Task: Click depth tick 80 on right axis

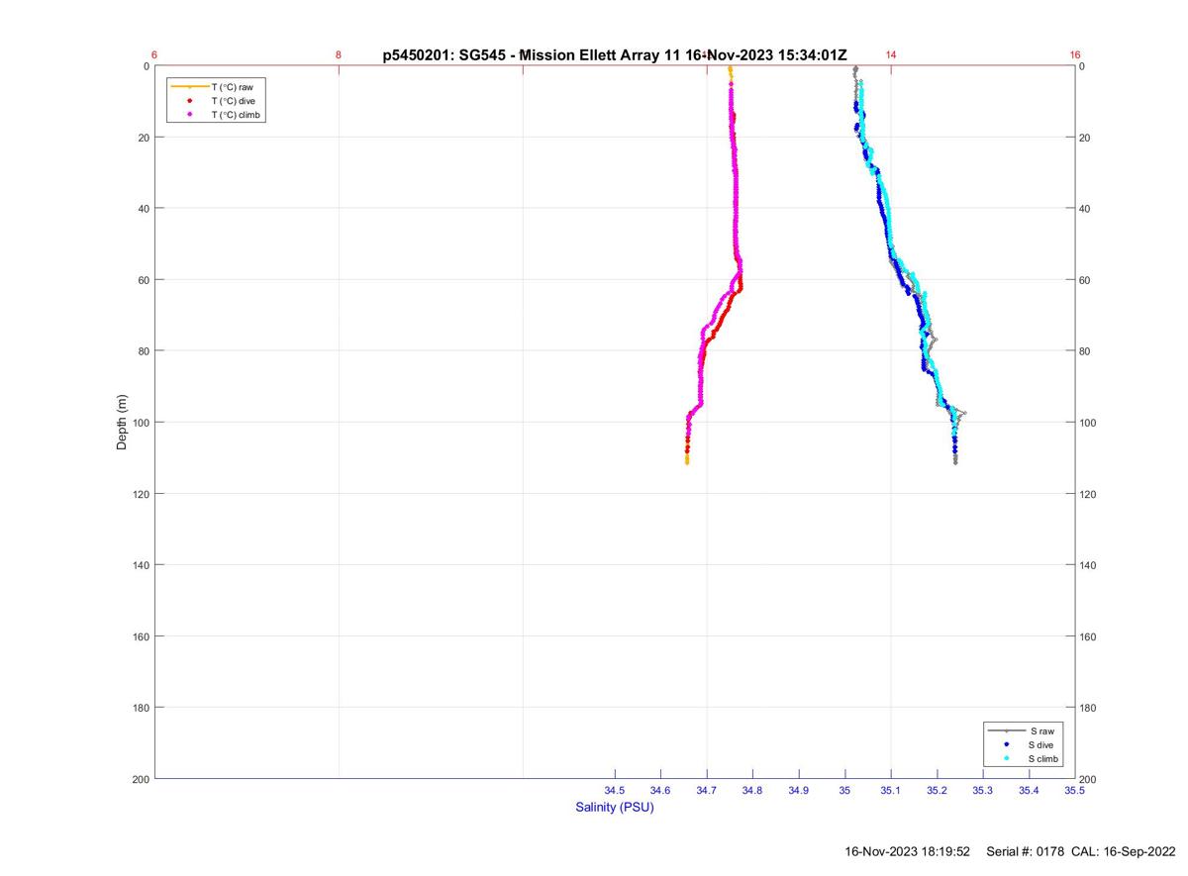Action: coord(1085,351)
